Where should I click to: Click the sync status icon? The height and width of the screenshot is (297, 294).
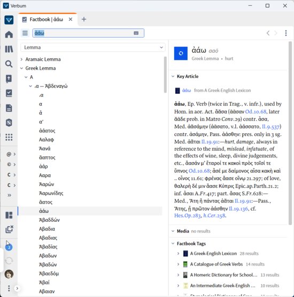9,261
